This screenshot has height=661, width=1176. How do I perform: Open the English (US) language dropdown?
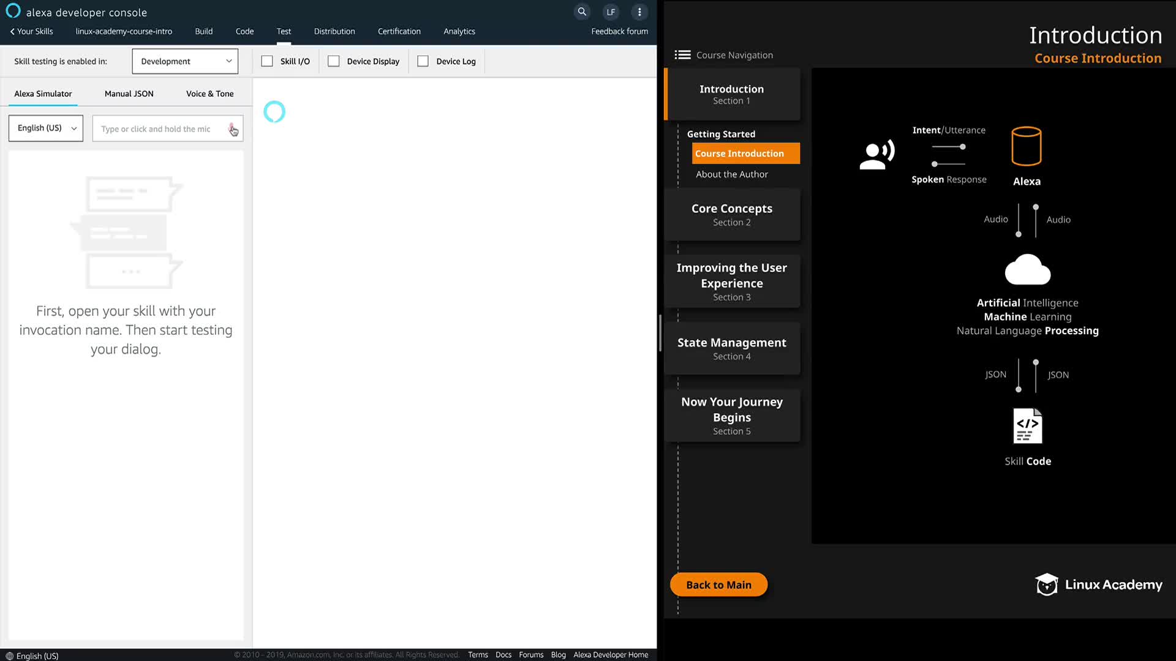46,129
